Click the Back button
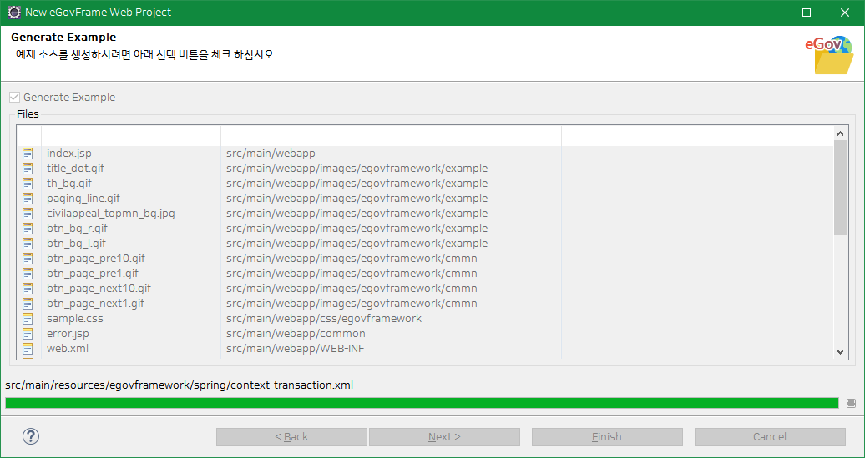 (291, 437)
